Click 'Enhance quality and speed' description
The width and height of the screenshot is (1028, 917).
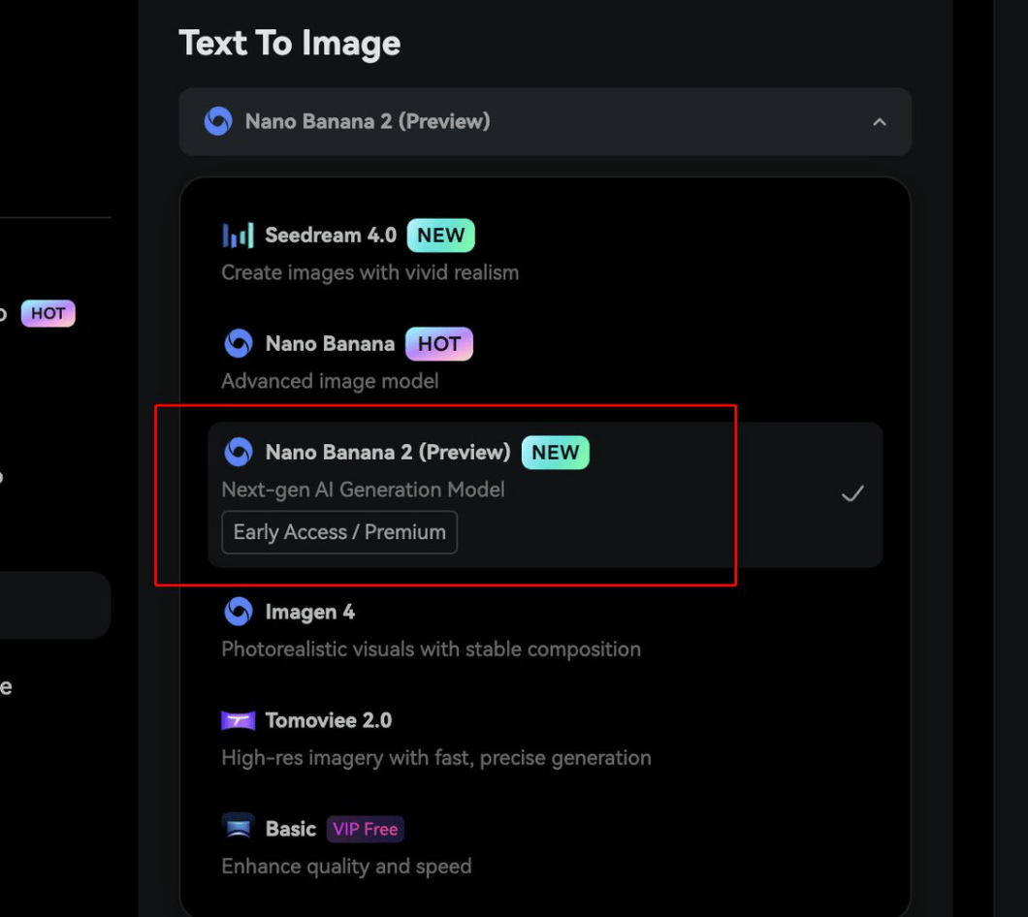point(347,867)
